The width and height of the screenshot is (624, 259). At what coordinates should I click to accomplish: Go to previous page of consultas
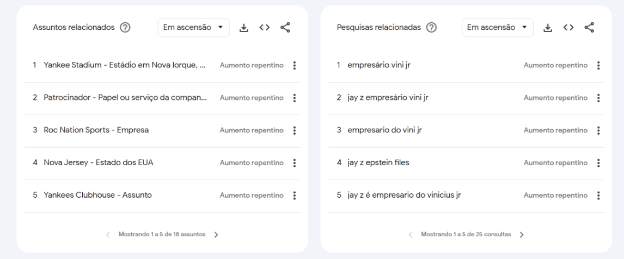point(411,235)
